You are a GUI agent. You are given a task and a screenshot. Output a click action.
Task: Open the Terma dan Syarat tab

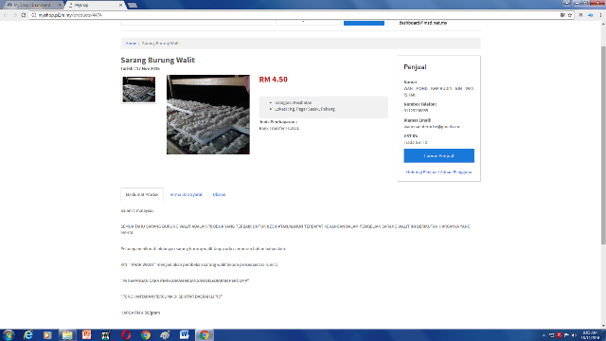tap(186, 194)
